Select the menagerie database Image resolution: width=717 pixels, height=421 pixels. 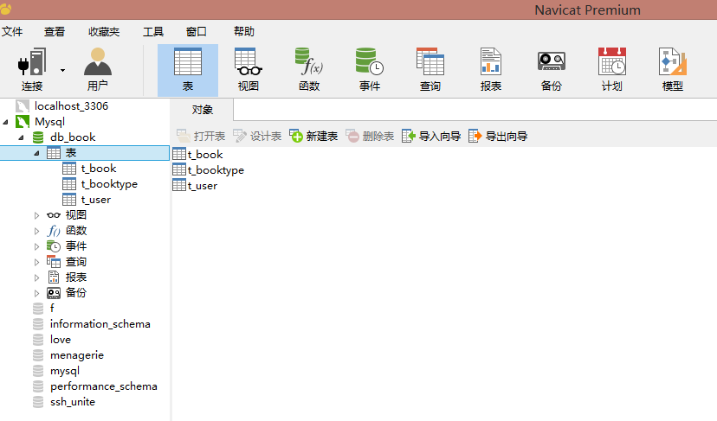point(77,355)
